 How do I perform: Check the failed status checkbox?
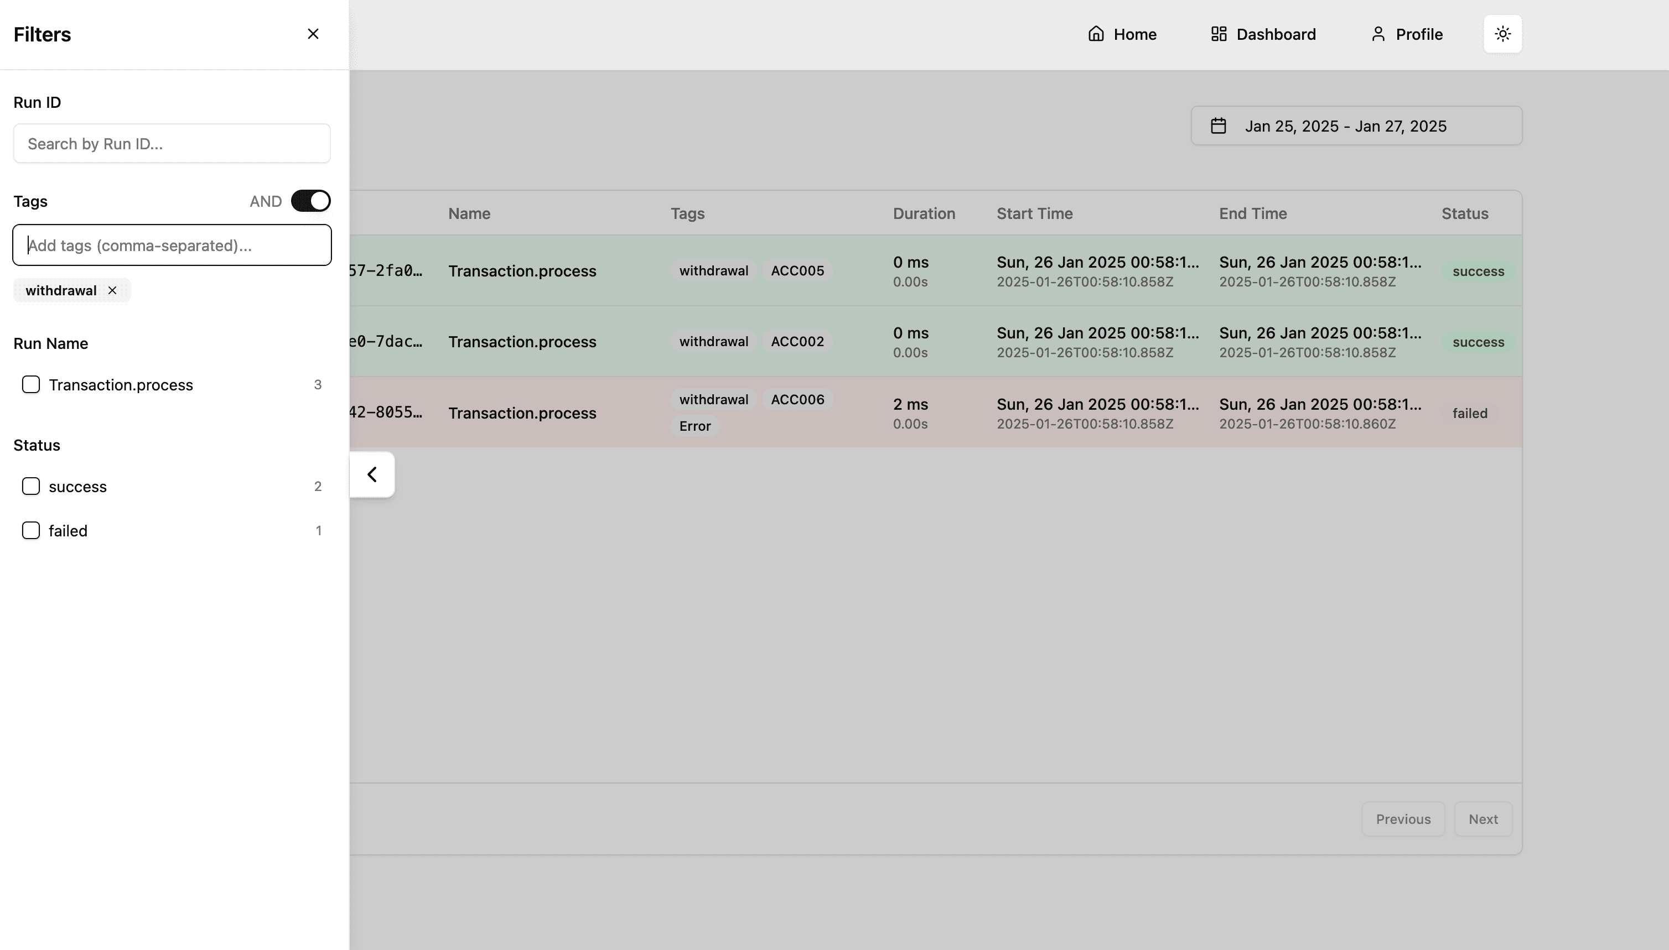[30, 530]
